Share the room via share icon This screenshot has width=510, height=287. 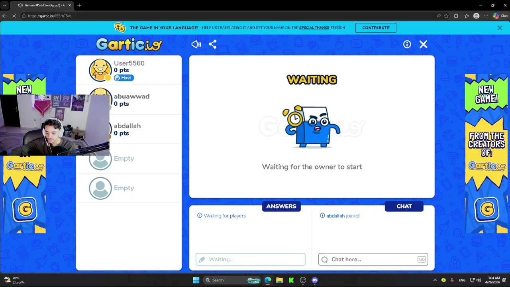(x=212, y=44)
